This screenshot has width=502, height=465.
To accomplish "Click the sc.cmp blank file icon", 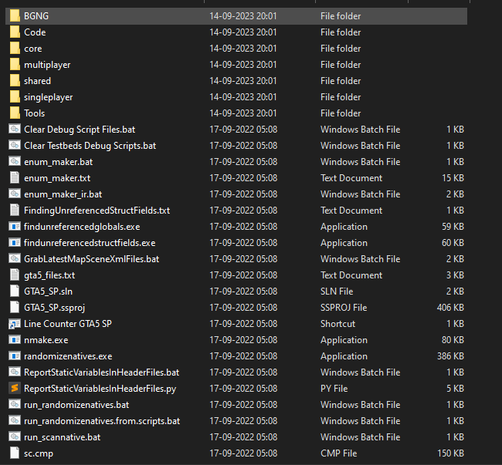I will click(x=15, y=453).
